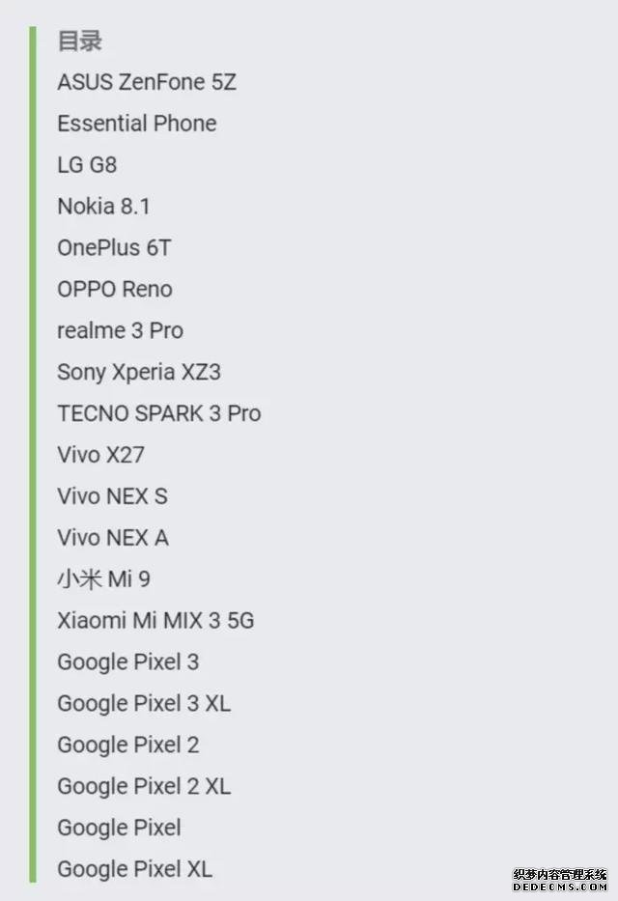This screenshot has height=901, width=618.
Task: Open the 小米 Mi 9 entry
Action: pos(104,579)
